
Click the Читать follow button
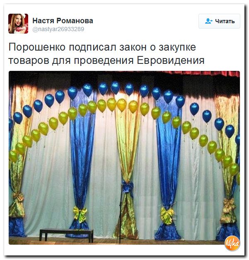219,21
